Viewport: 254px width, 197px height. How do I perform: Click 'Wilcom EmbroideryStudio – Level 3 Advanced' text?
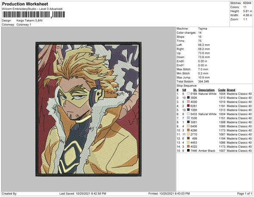coord(32,9)
